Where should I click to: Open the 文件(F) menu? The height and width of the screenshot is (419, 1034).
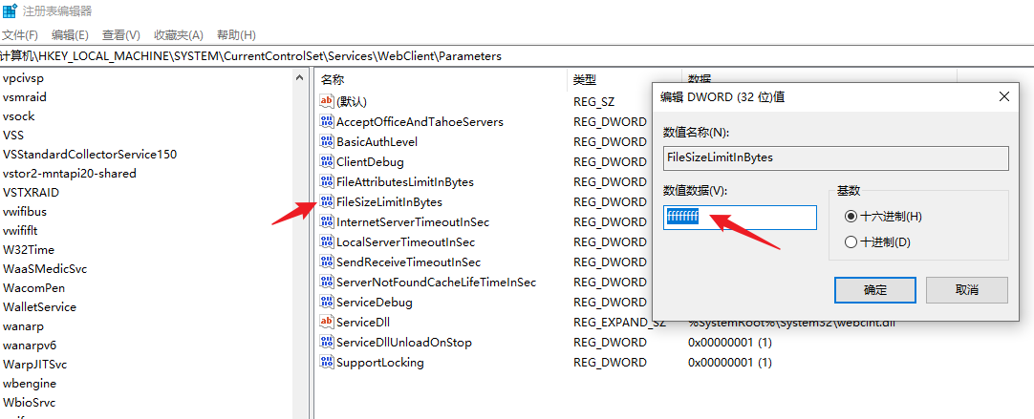click(20, 35)
